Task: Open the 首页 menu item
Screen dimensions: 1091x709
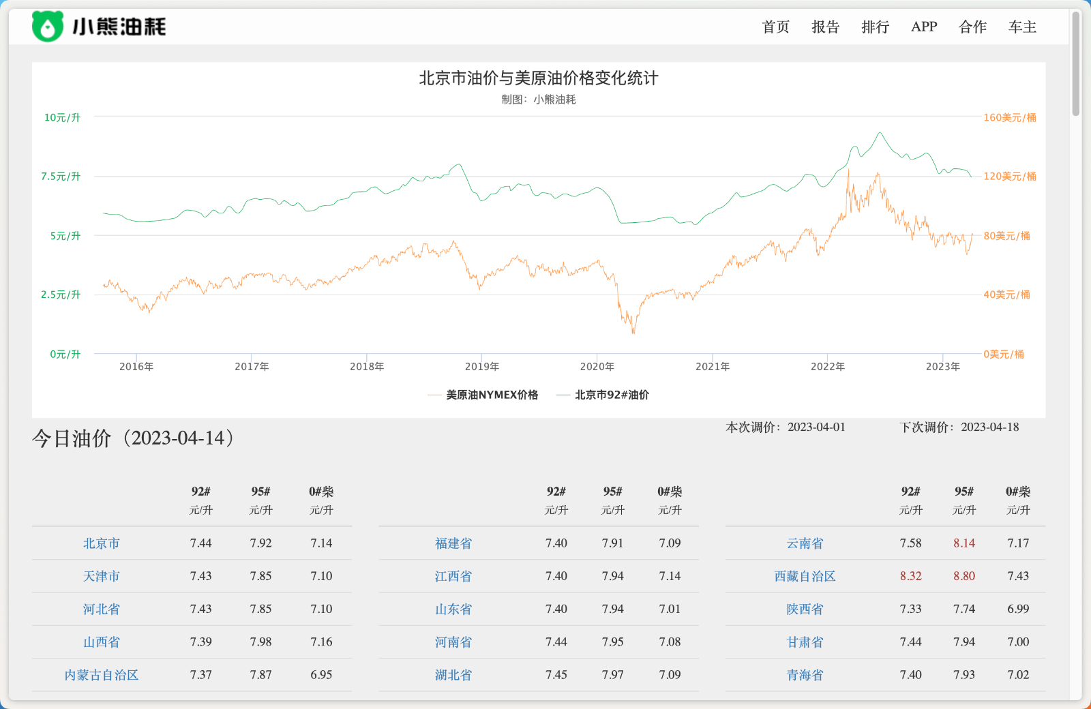Action: (x=775, y=27)
